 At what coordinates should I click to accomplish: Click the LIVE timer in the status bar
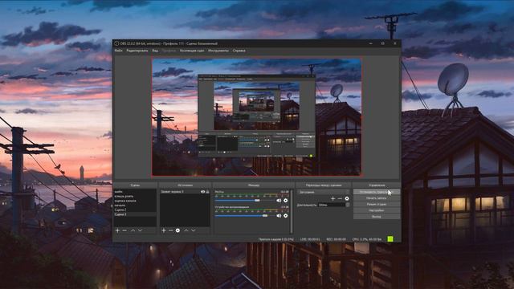click(x=310, y=239)
